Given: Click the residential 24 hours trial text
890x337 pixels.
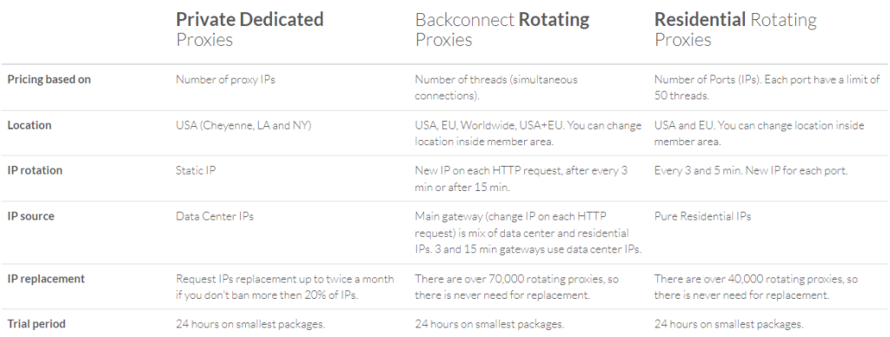Looking at the screenshot, I should pyautogui.click(x=729, y=324).
